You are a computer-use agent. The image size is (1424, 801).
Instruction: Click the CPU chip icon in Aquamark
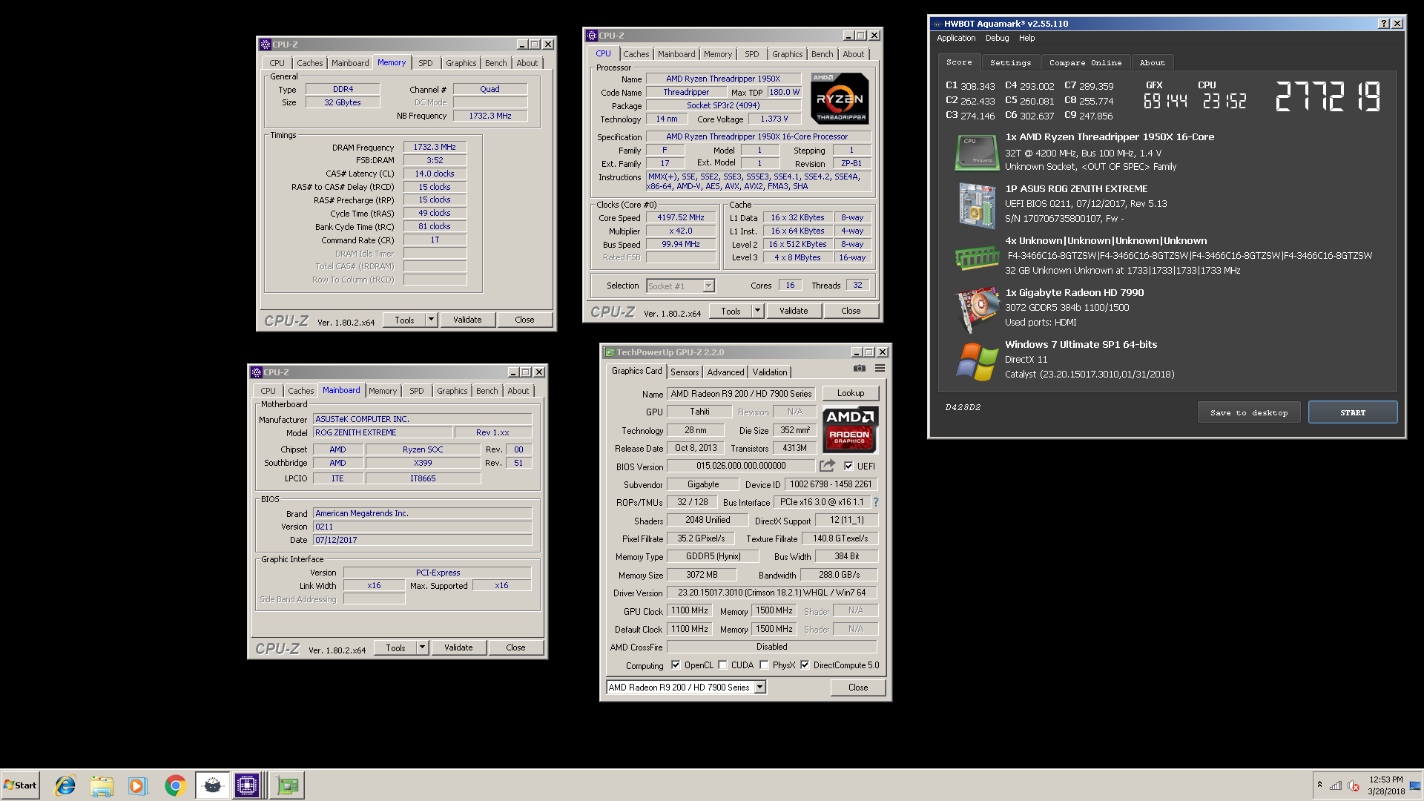977,152
